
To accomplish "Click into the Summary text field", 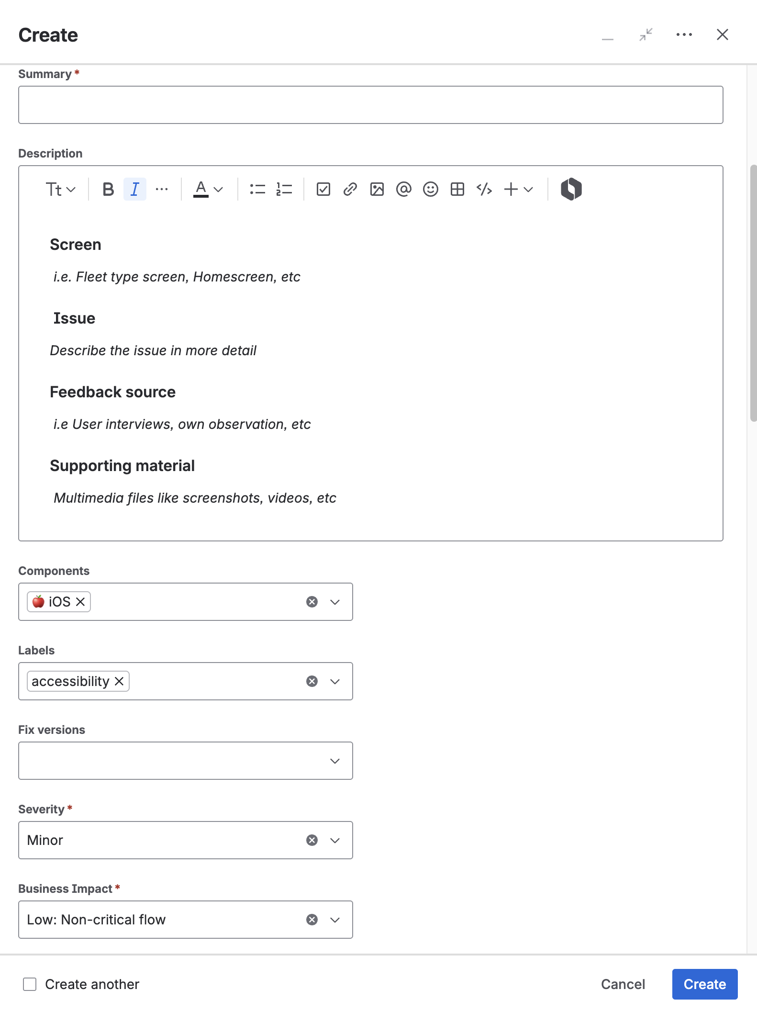I will (370, 105).
